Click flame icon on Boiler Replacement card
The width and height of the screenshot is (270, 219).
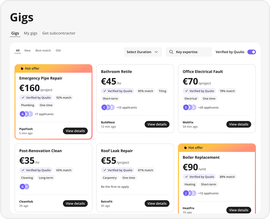185,148
